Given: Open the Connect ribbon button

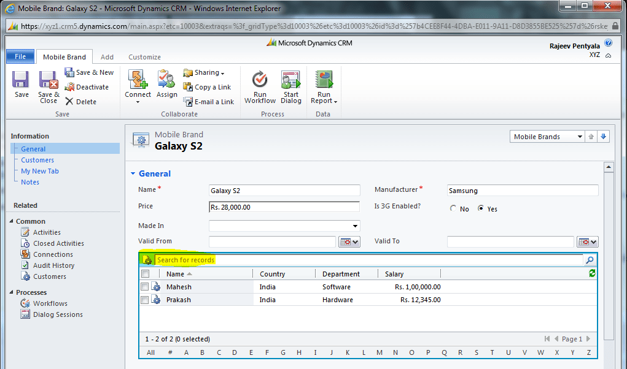Looking at the screenshot, I should coord(138,86).
